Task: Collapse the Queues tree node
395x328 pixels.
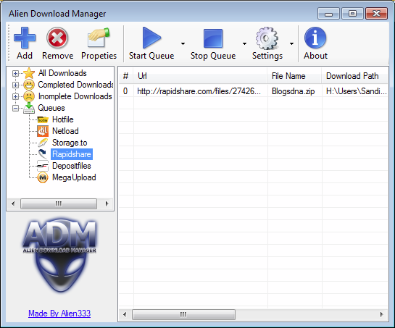Action: click(x=15, y=108)
